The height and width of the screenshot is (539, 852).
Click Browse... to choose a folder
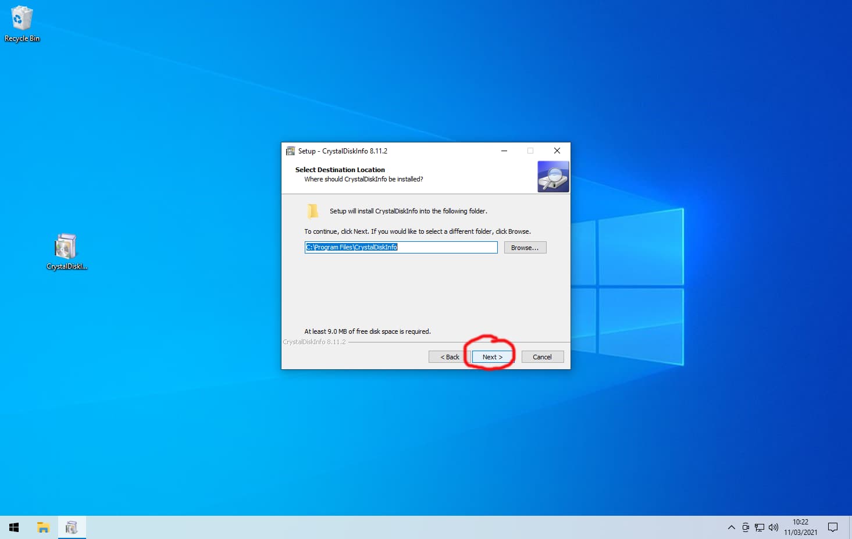(x=525, y=248)
